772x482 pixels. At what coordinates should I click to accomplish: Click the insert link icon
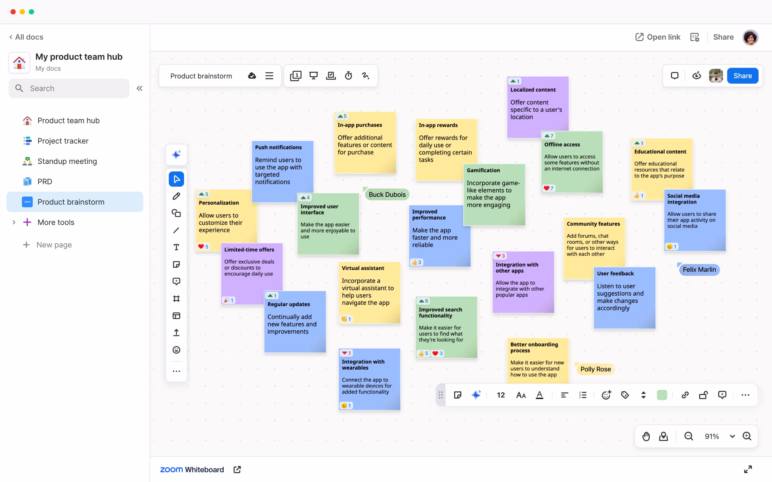[685, 395]
